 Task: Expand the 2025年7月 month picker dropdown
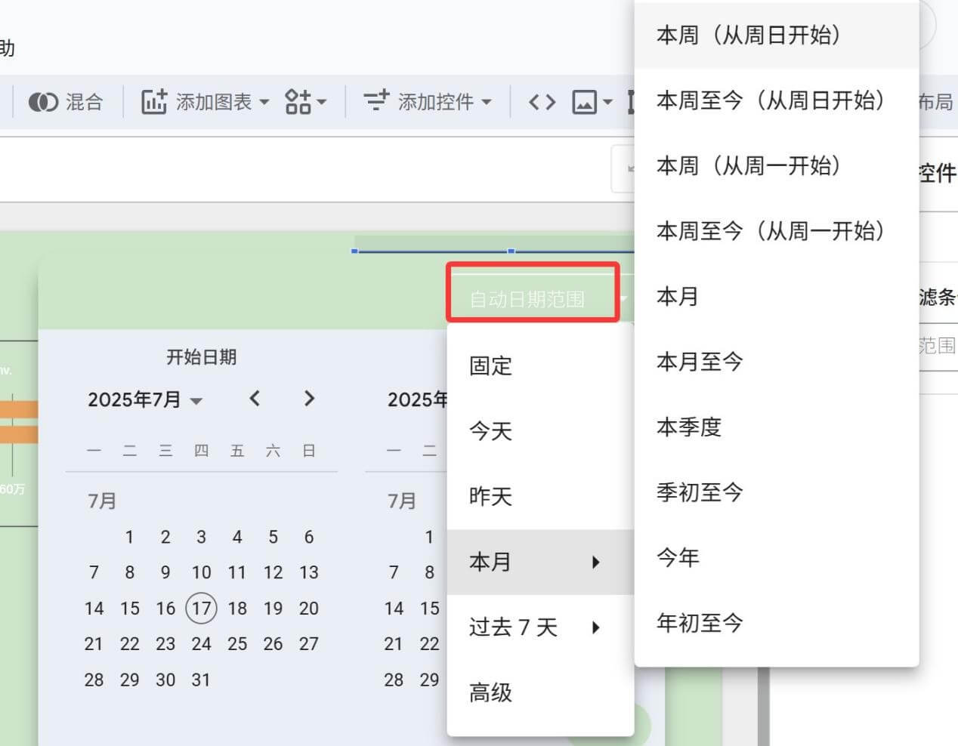[196, 400]
